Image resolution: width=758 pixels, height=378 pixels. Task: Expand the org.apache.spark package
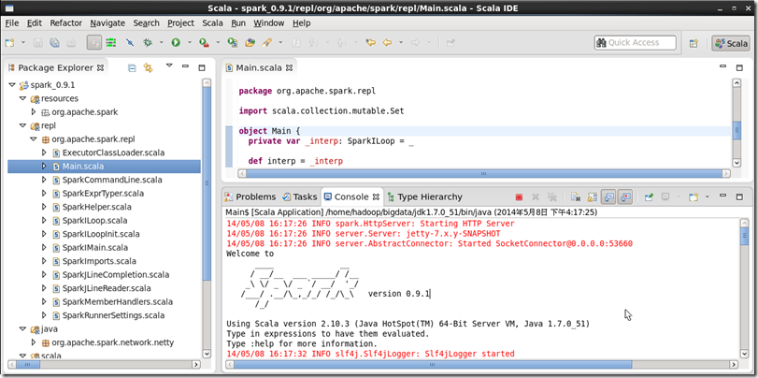[34, 111]
